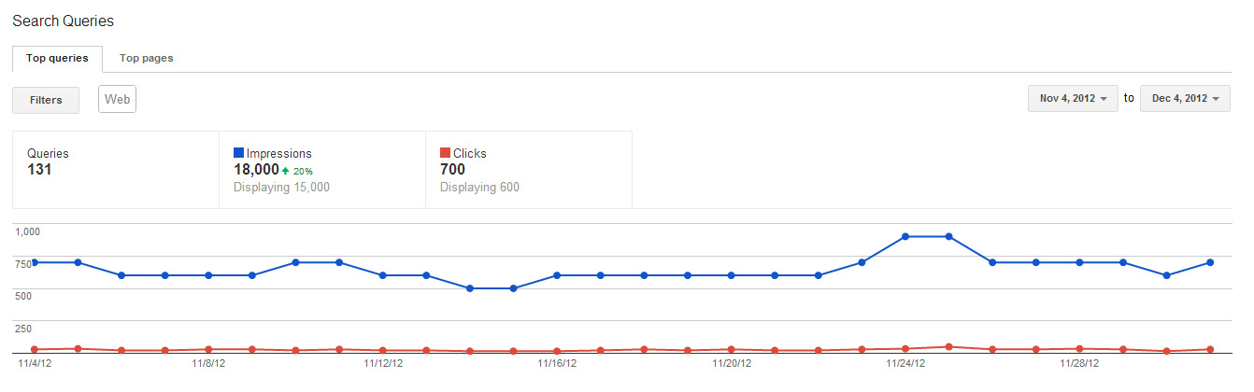
Task: Switch to the Top pages tab
Action: click(x=147, y=58)
